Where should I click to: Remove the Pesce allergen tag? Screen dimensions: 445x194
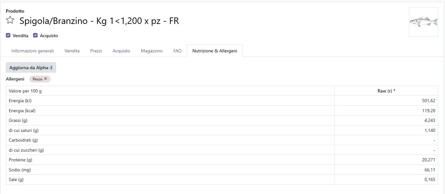46,79
